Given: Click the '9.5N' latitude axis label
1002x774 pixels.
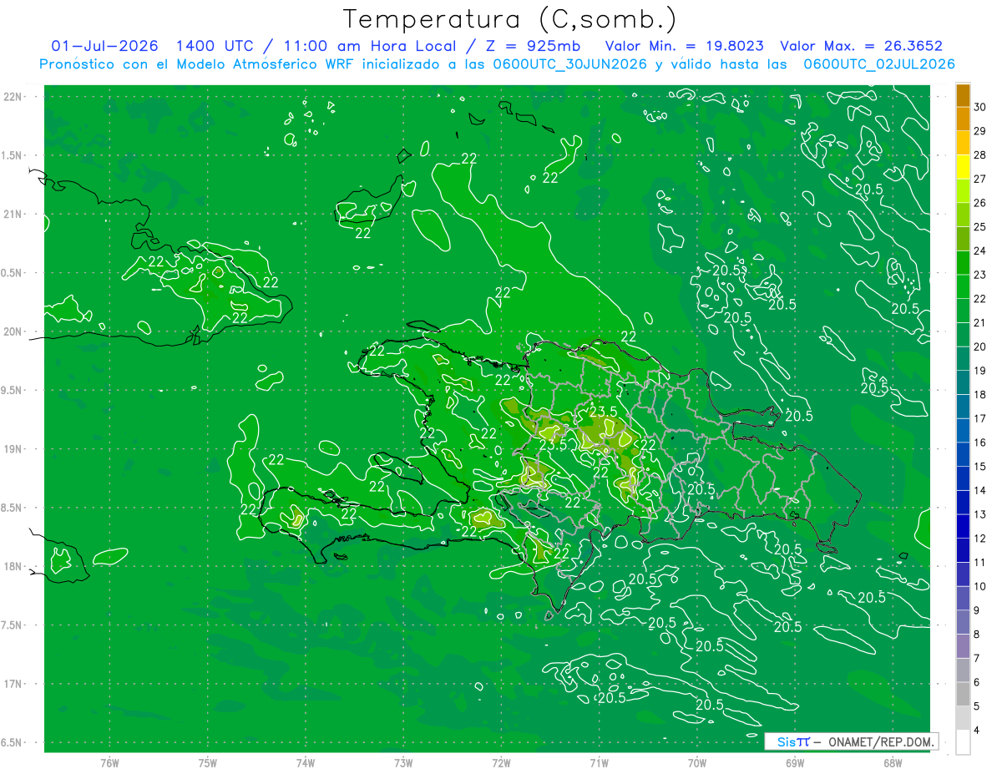Looking at the screenshot, I should pyautogui.click(x=12, y=390).
